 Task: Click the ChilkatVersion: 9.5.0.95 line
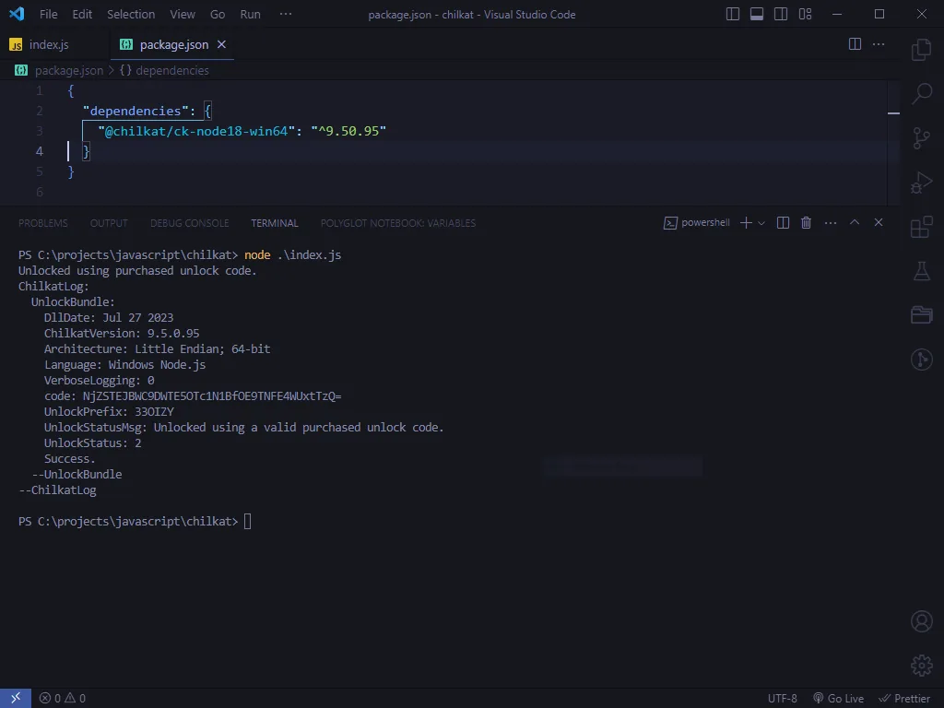(x=122, y=333)
